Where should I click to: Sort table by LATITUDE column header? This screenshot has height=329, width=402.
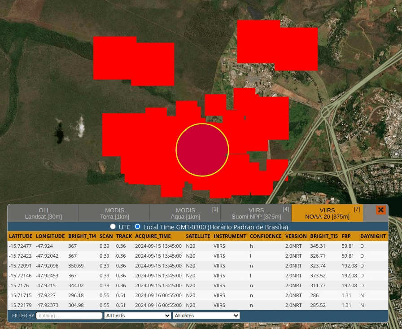pos(21,236)
